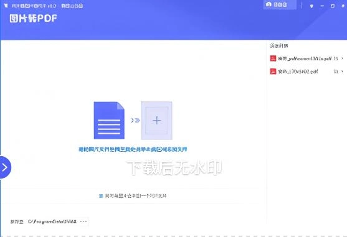This screenshot has width=347, height=237.
Task: Click the blue add-file hint text under the icons
Action: [133, 149]
